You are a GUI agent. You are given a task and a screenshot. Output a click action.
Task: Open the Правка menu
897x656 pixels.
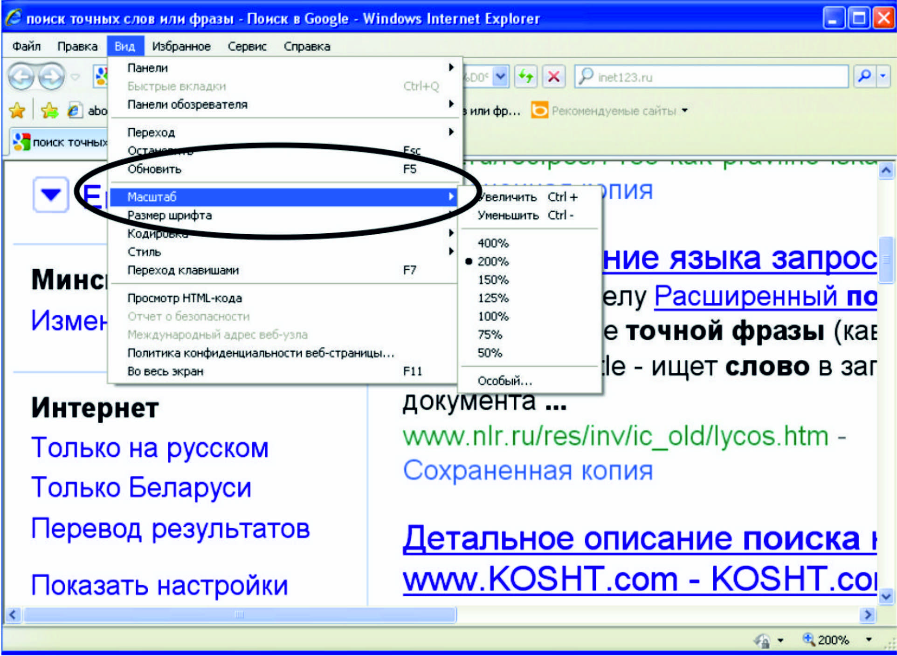(77, 46)
